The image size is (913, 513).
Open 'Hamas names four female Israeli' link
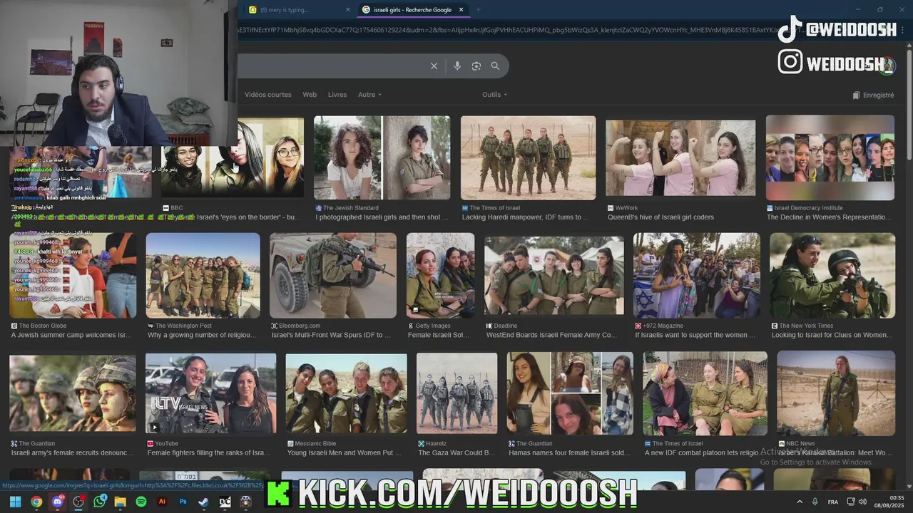[569, 452]
